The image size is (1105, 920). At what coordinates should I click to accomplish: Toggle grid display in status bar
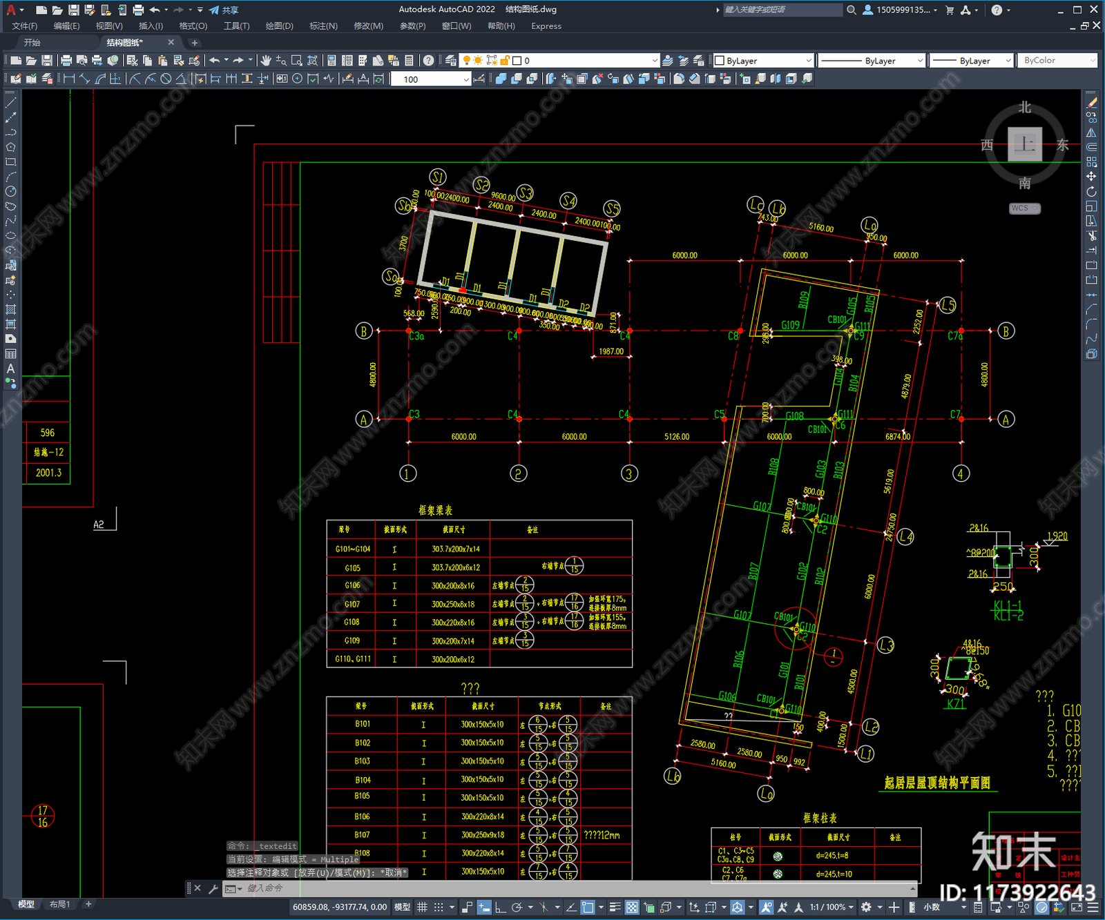422,907
